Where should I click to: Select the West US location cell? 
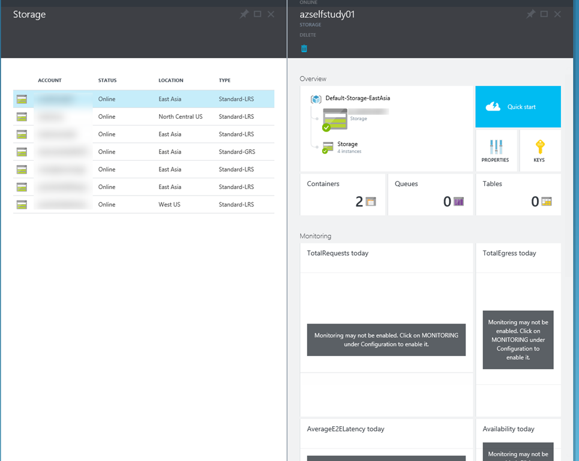(x=169, y=205)
